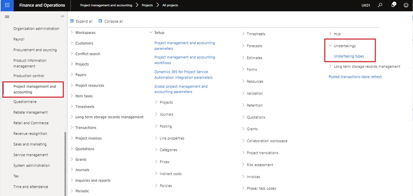This screenshot has height=196, width=413.
Task: Open Revenue recognition module
Action: tap(30, 134)
